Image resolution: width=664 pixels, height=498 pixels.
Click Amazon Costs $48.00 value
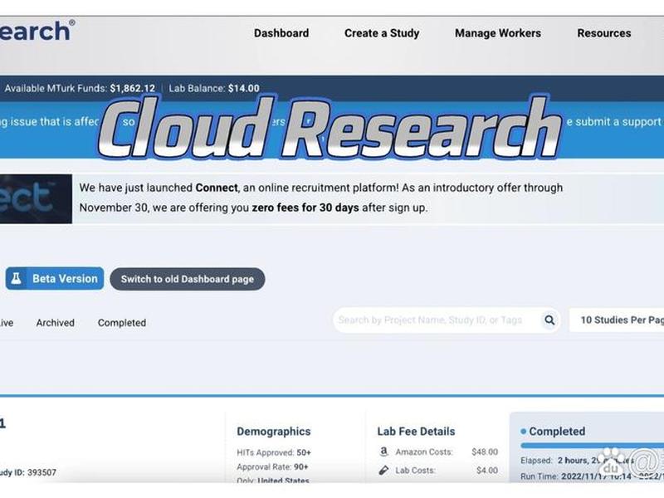pos(485,452)
